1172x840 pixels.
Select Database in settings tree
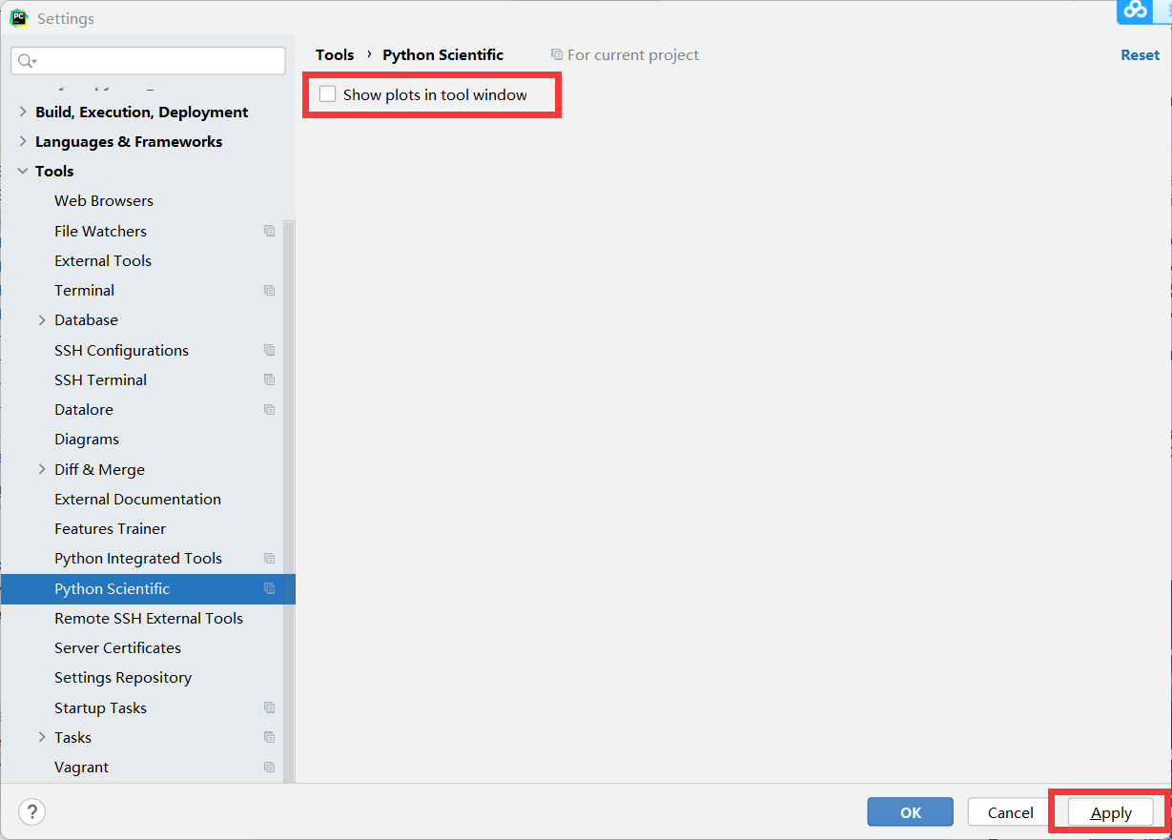[x=86, y=320]
